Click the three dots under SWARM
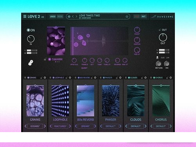Screen dimensions: 196x147 click(x=57, y=62)
